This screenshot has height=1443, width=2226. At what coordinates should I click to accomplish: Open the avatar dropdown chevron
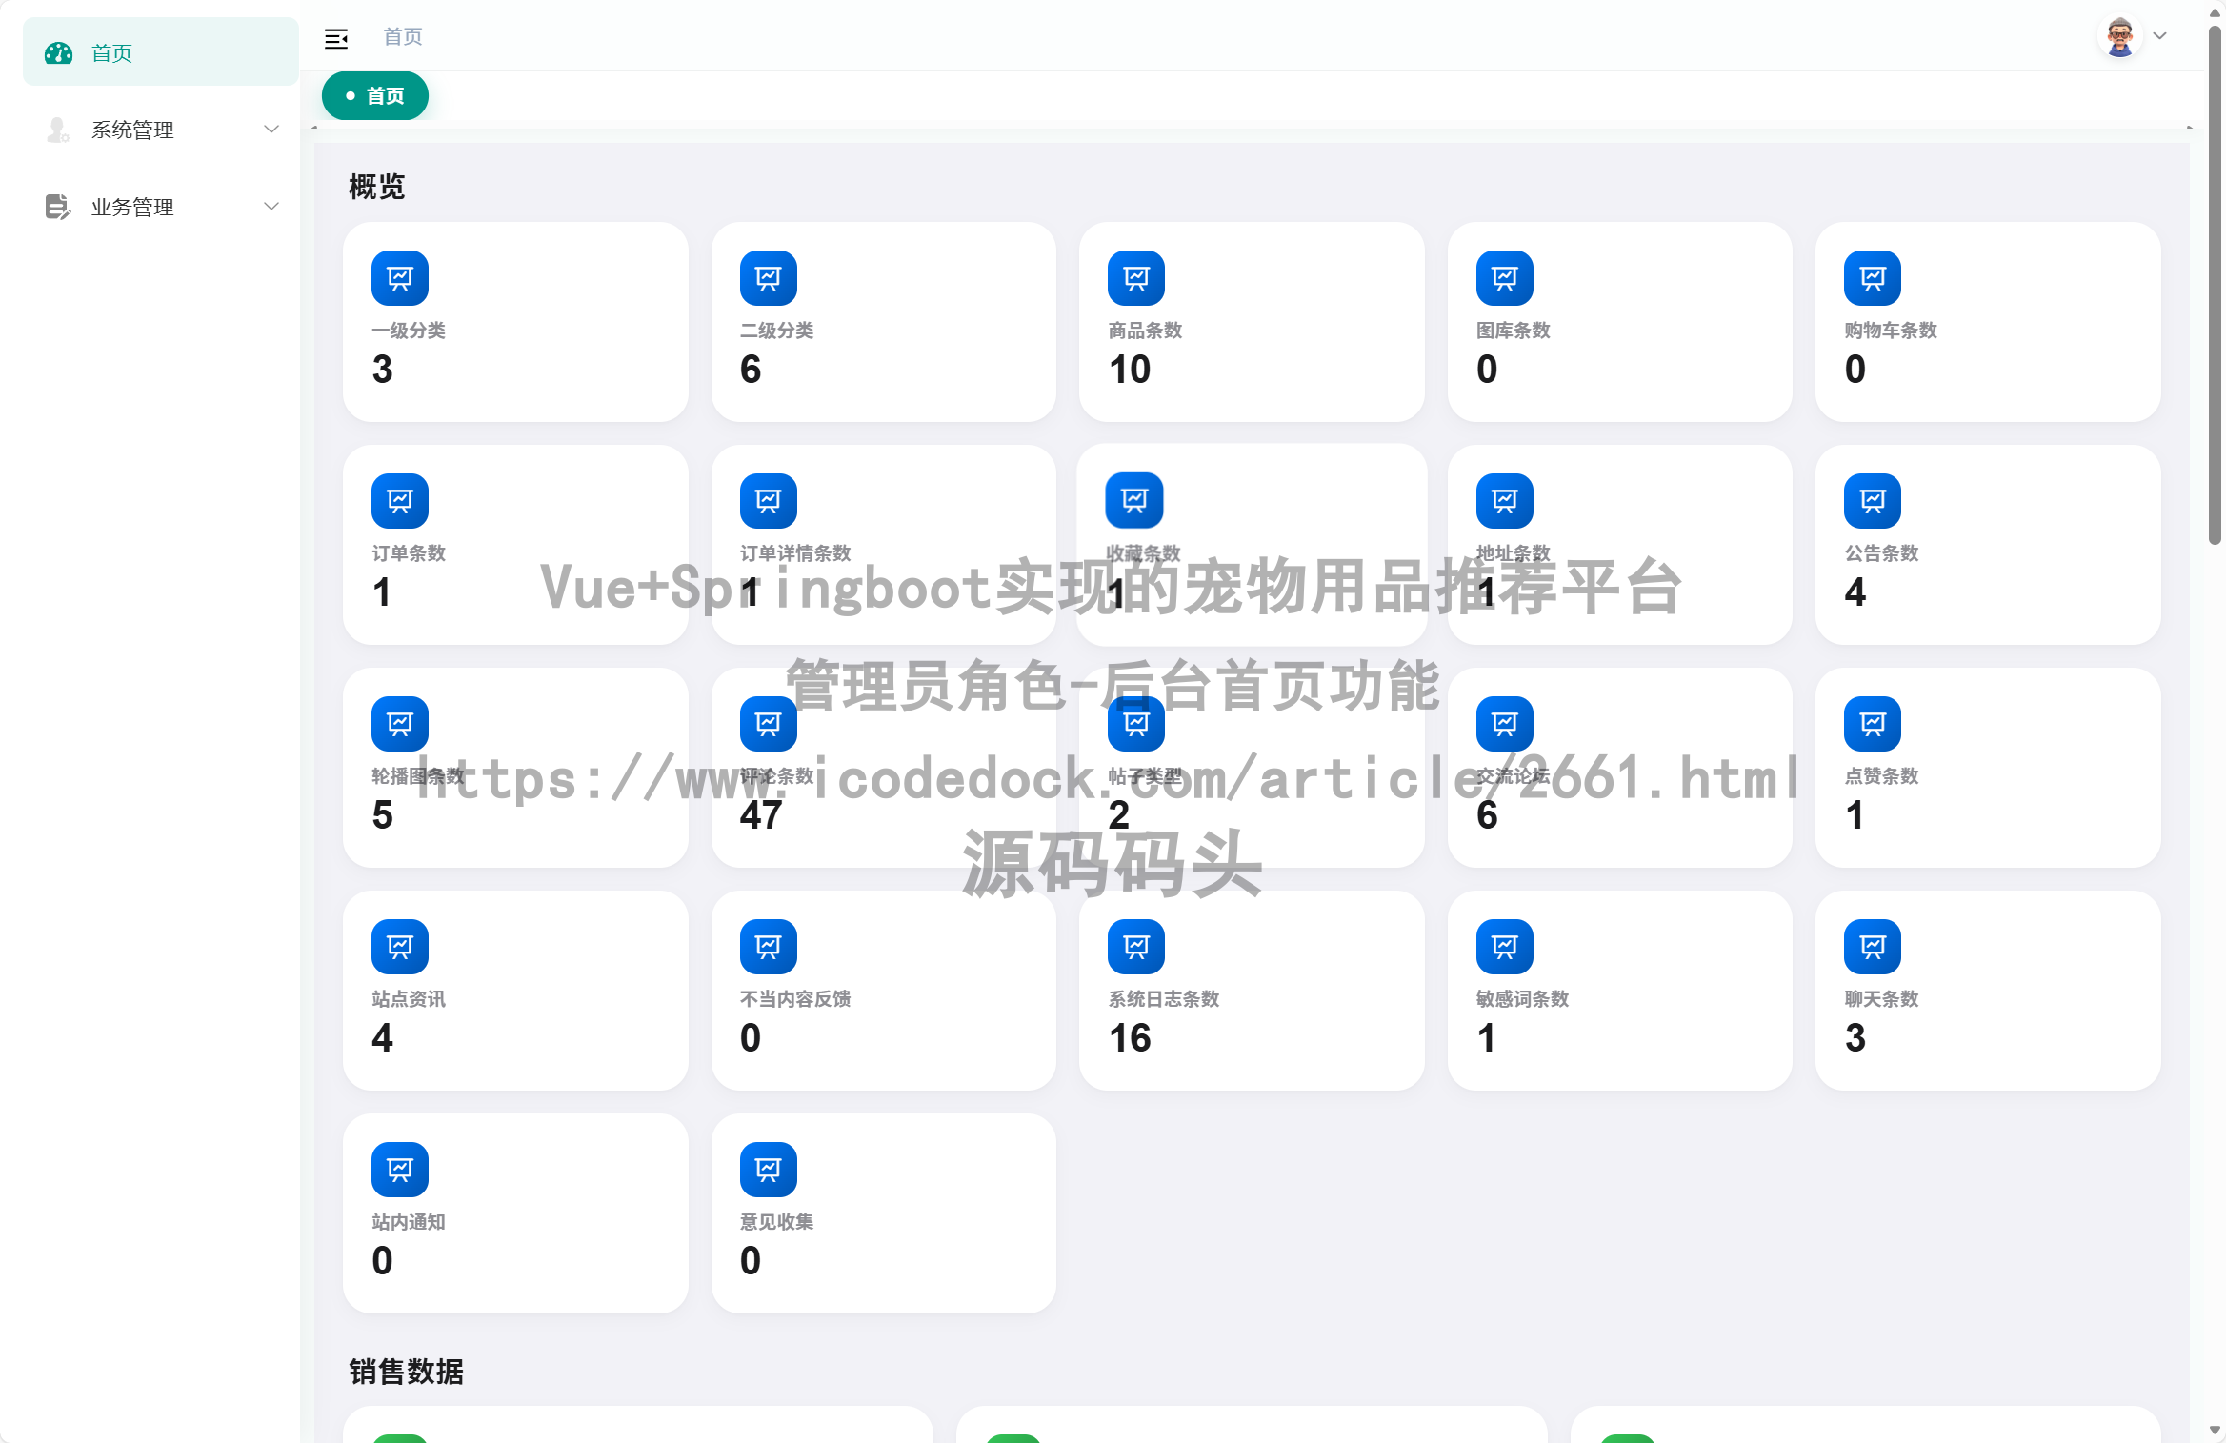pos(2158,35)
